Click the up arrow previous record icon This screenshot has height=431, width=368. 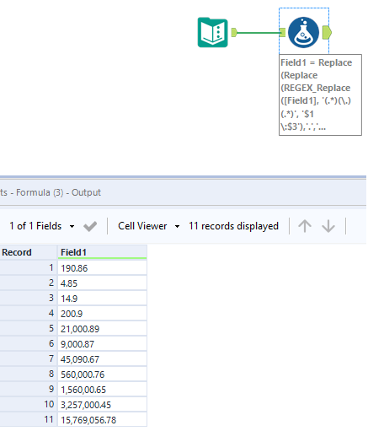pos(305,226)
